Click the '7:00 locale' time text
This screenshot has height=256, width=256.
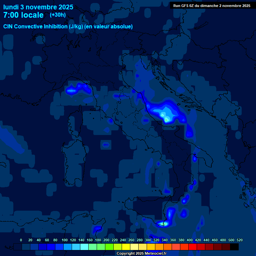pyautogui.click(x=23, y=15)
